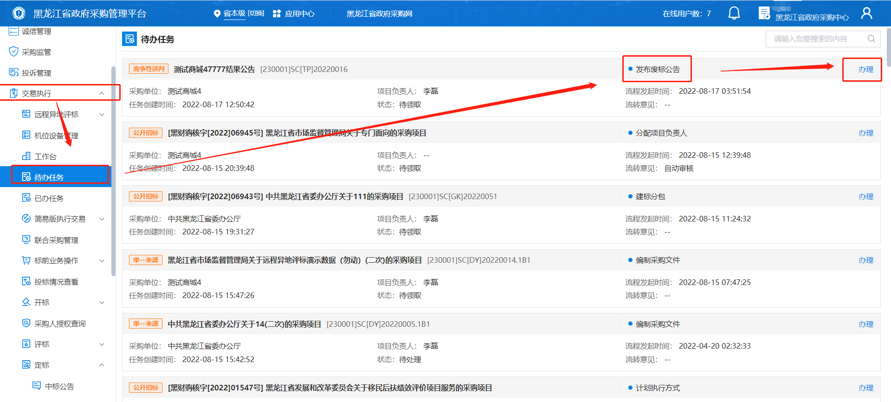891x402 pixels.
Task: Click the 采购人授权查询 icon
Action: (26, 323)
